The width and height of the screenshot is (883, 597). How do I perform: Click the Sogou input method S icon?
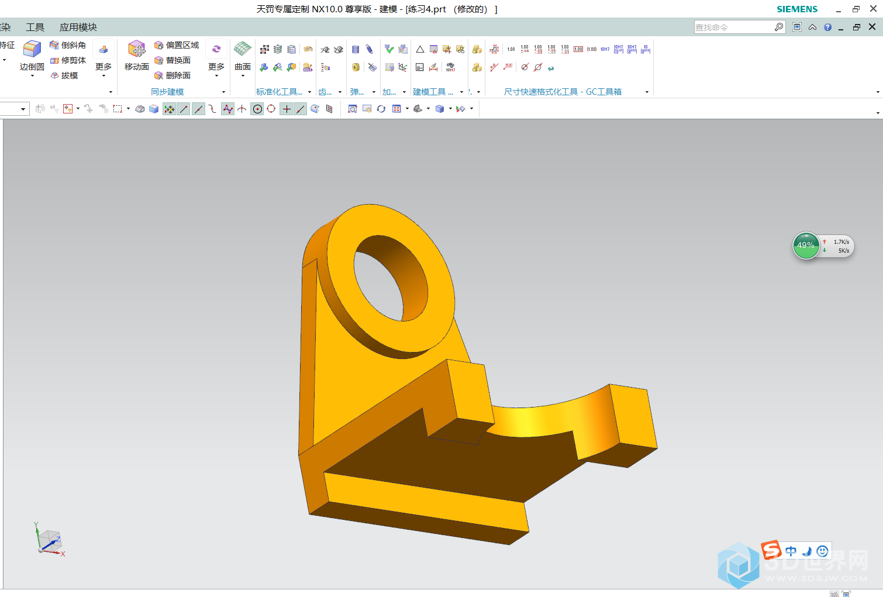coord(771,550)
